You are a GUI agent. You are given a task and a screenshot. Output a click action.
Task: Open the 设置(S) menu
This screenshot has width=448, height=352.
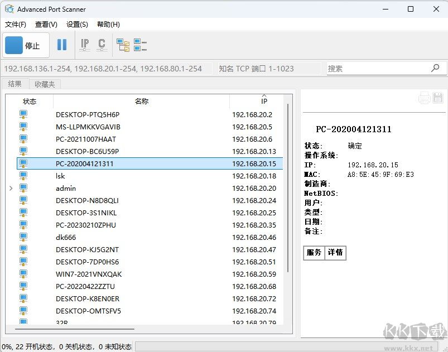(77, 25)
